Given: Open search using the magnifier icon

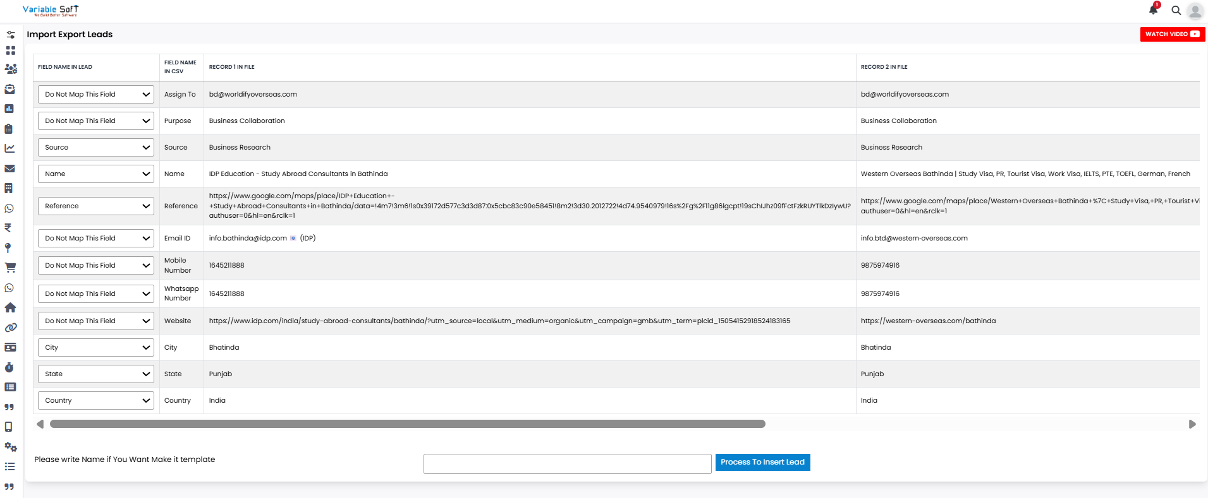Looking at the screenshot, I should [1176, 10].
